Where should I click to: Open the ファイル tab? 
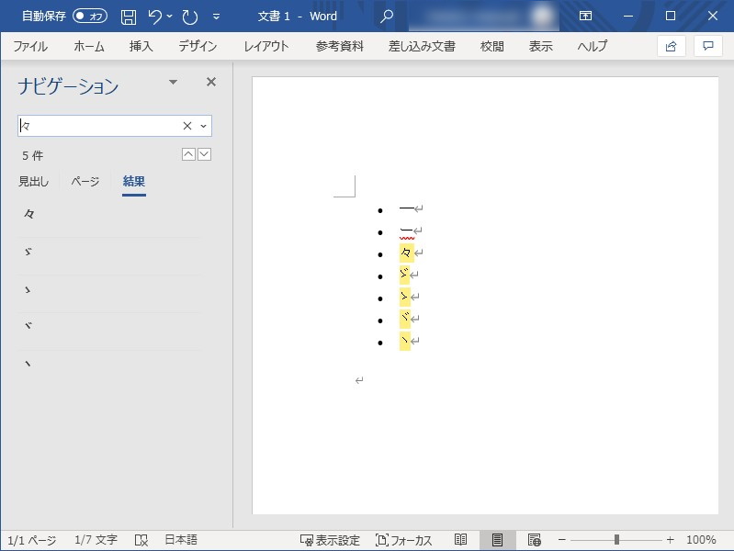tap(30, 46)
